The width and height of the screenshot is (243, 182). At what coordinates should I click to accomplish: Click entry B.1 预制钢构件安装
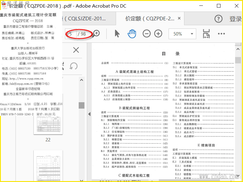135,120
